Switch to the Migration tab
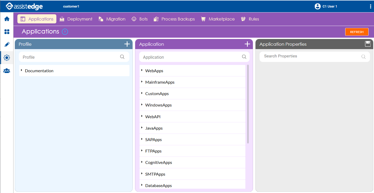 112,19
